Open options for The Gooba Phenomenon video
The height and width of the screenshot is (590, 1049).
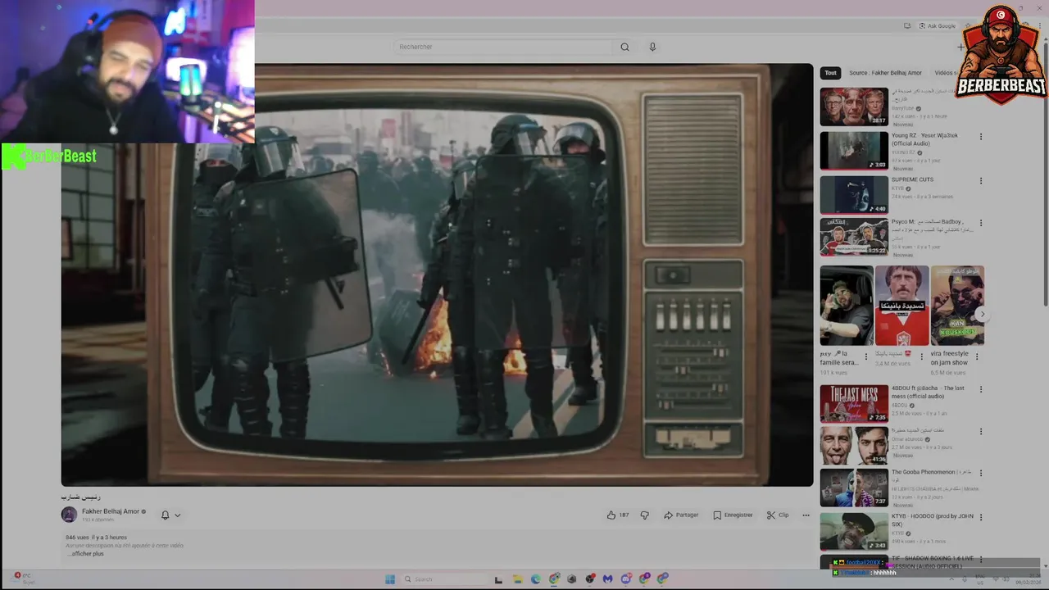coord(980,474)
